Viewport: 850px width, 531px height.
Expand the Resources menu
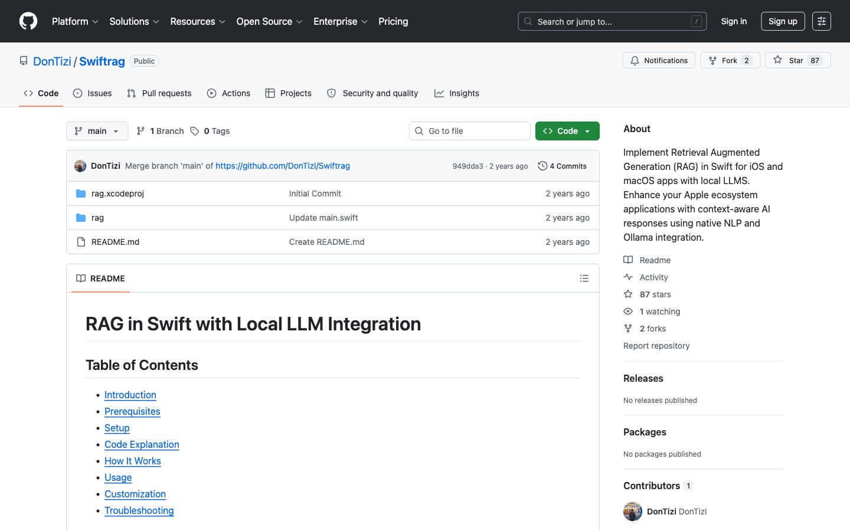198,21
